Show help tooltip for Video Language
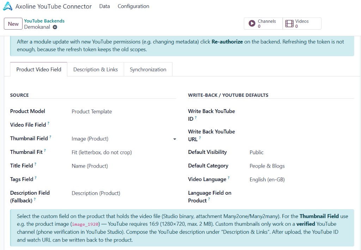Viewport: 361px width, 250px height. point(228,178)
